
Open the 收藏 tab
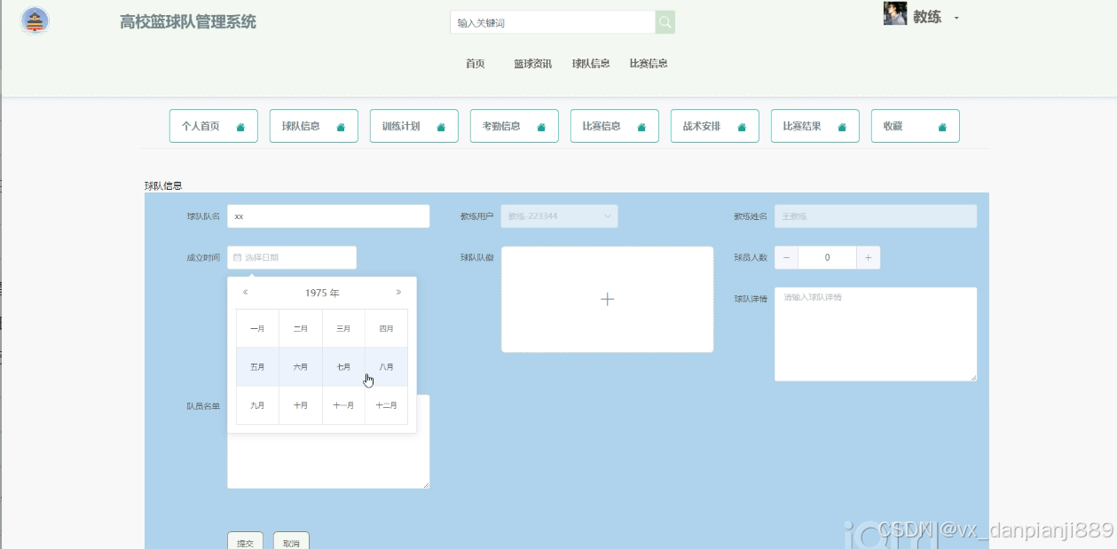click(x=916, y=126)
